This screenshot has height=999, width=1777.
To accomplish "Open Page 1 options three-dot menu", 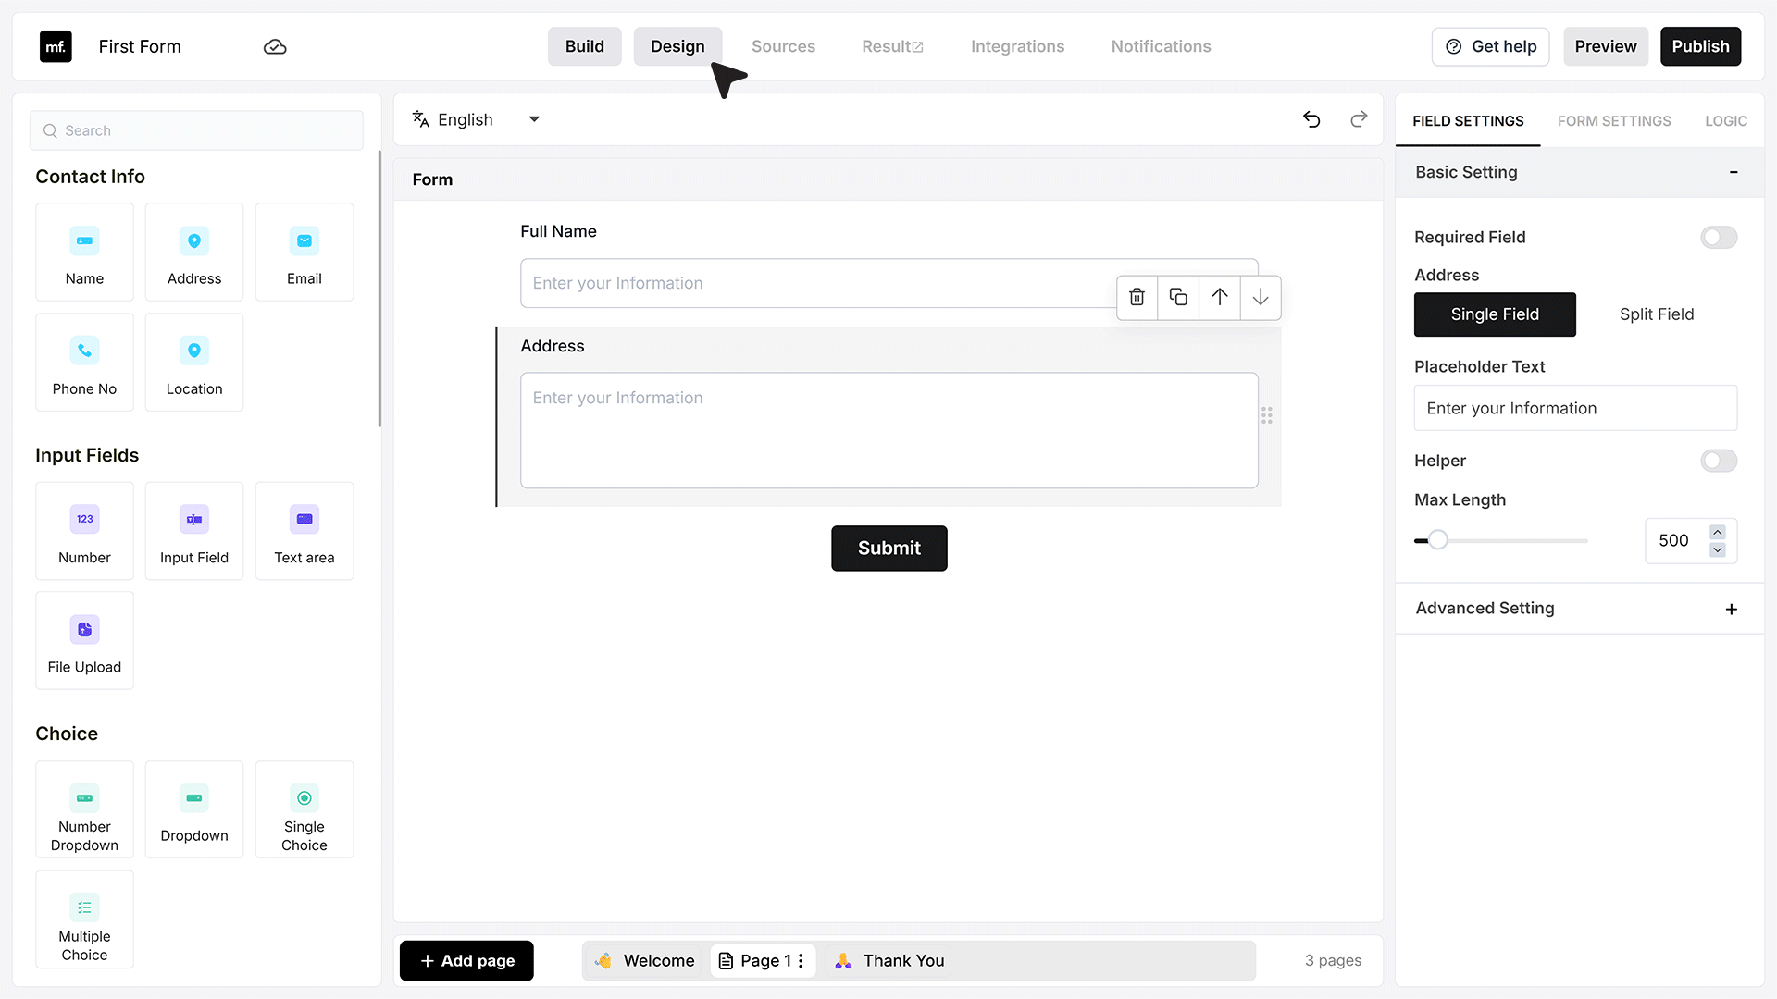I will click(x=801, y=961).
